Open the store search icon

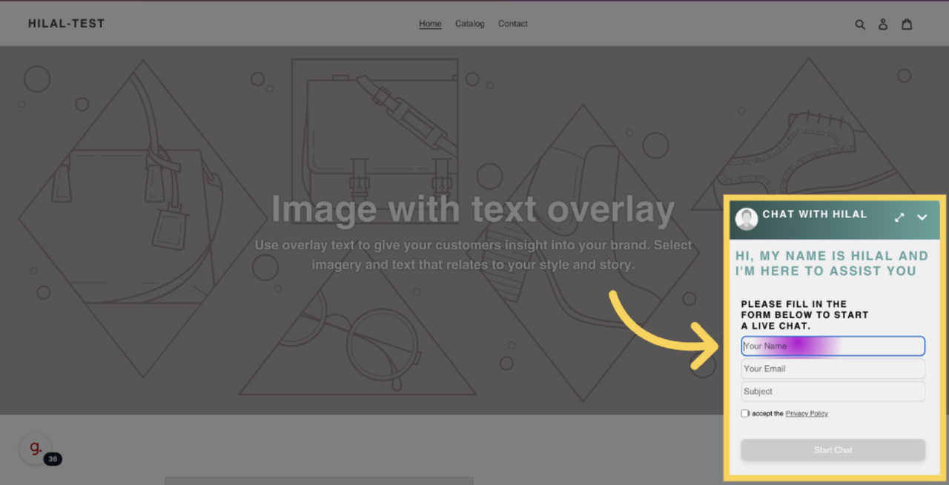pyautogui.click(x=860, y=24)
